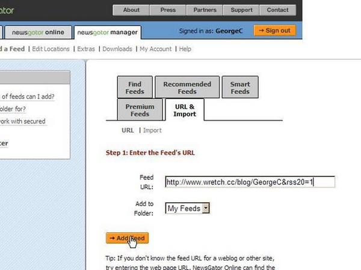Click the GeorgeC signed-in username

pos(229,31)
